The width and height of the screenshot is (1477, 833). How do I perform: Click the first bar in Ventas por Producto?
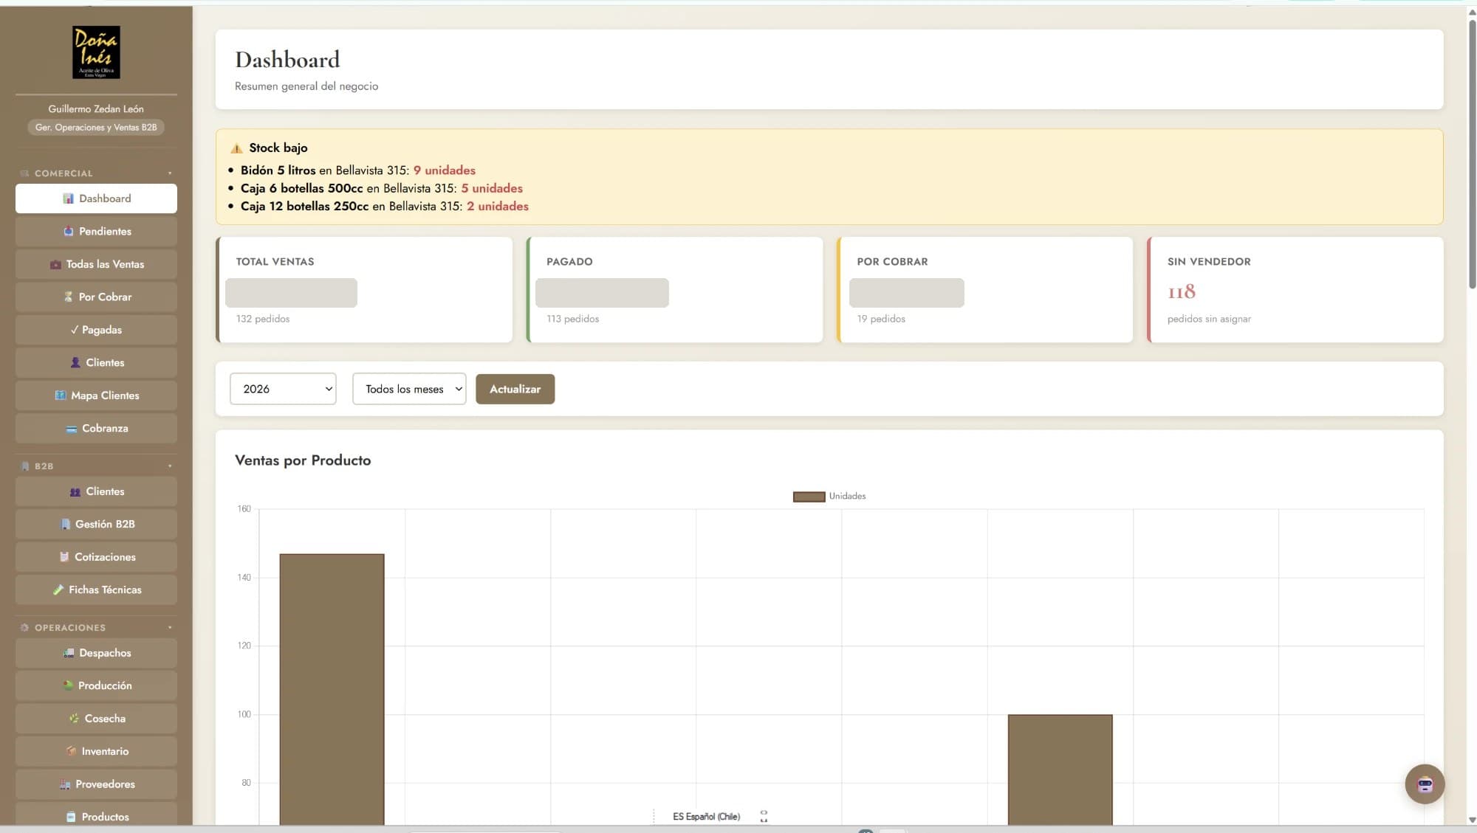[332, 689]
